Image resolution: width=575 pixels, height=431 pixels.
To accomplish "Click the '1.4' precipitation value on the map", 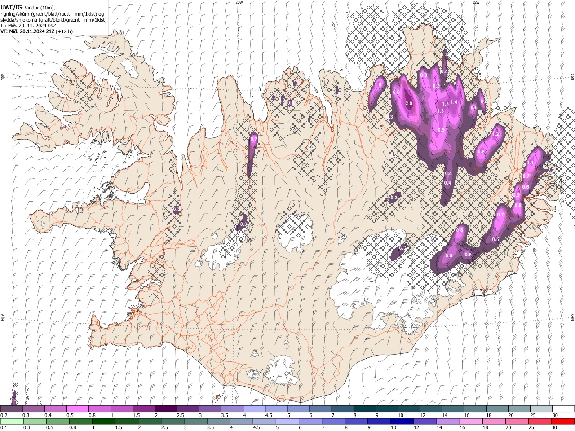I will point(454,102).
